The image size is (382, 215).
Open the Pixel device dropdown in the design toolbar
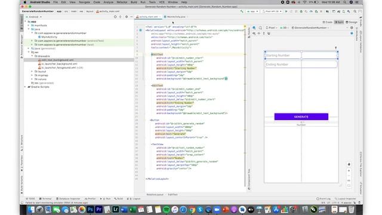point(272,28)
